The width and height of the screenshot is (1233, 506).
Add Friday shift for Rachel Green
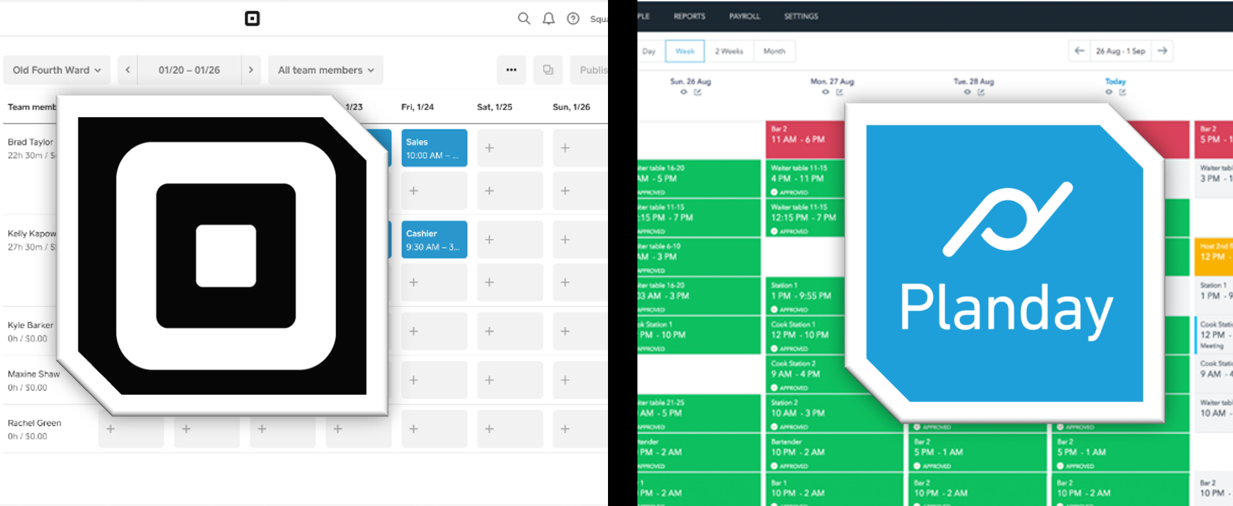pyautogui.click(x=434, y=429)
